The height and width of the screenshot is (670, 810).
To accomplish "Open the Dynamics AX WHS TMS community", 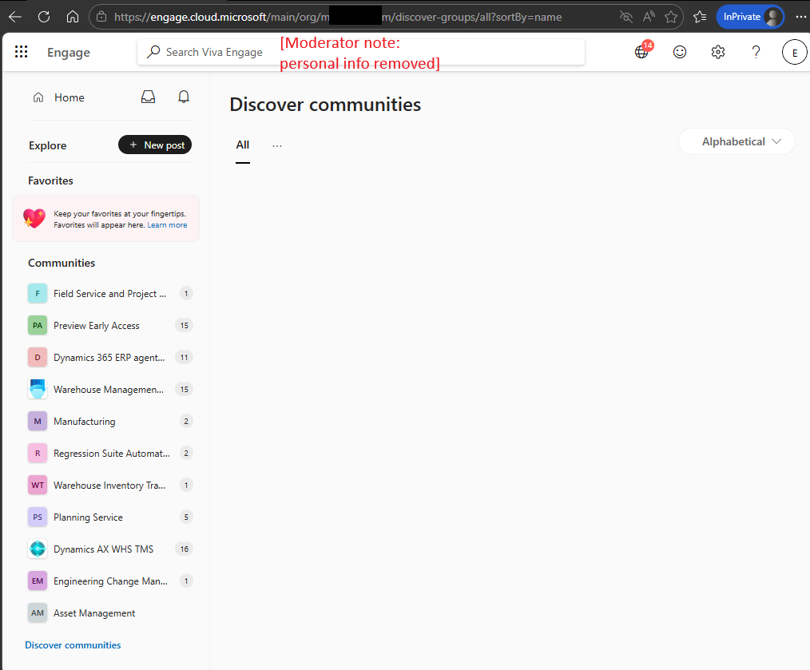I will (x=110, y=549).
